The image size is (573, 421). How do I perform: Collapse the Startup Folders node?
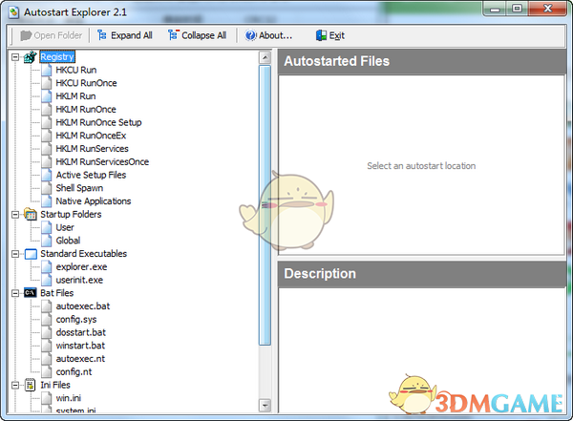point(15,215)
